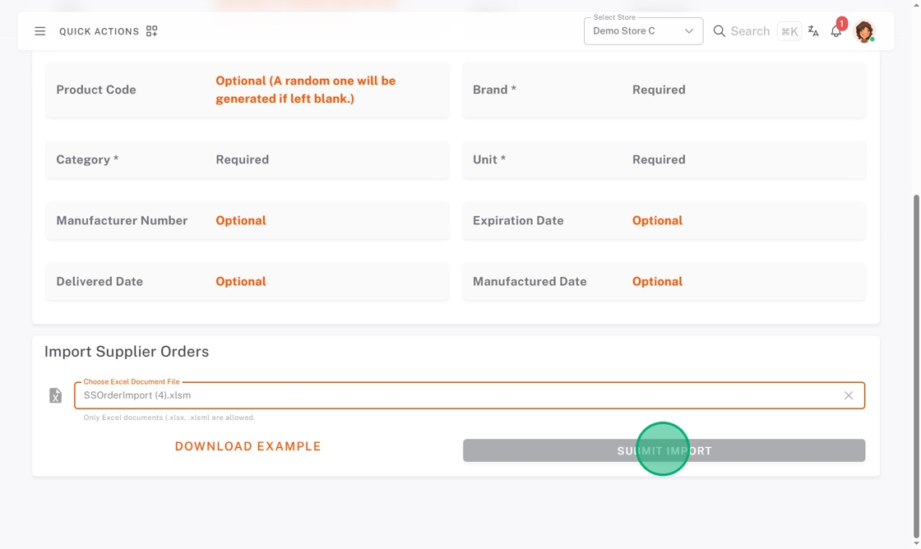This screenshot has width=921, height=549.
Task: Open the notifications bell
Action: coord(836,31)
